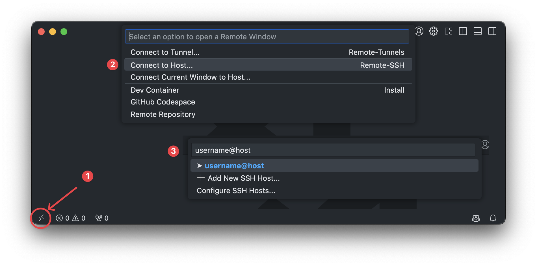Toggle the bottom Panel visibility
537x266 pixels.
[x=478, y=31]
